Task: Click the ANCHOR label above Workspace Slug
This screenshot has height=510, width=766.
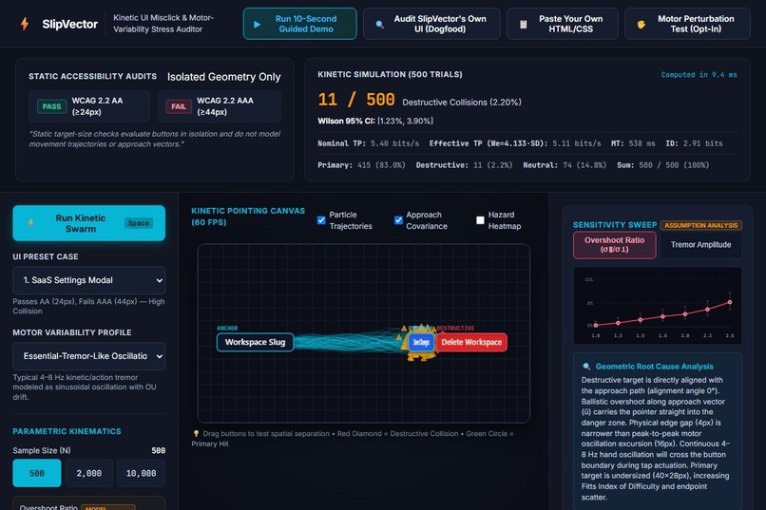Action: [227, 329]
